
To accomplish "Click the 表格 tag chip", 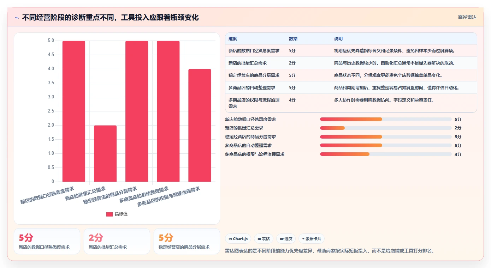I will pyautogui.click(x=264, y=239).
